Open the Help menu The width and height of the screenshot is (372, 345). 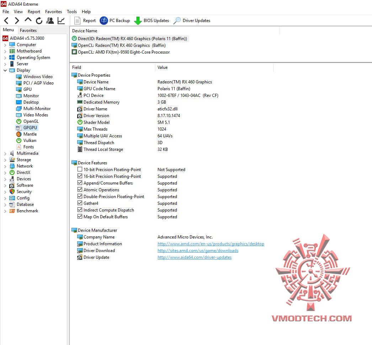pyautogui.click(x=86, y=12)
